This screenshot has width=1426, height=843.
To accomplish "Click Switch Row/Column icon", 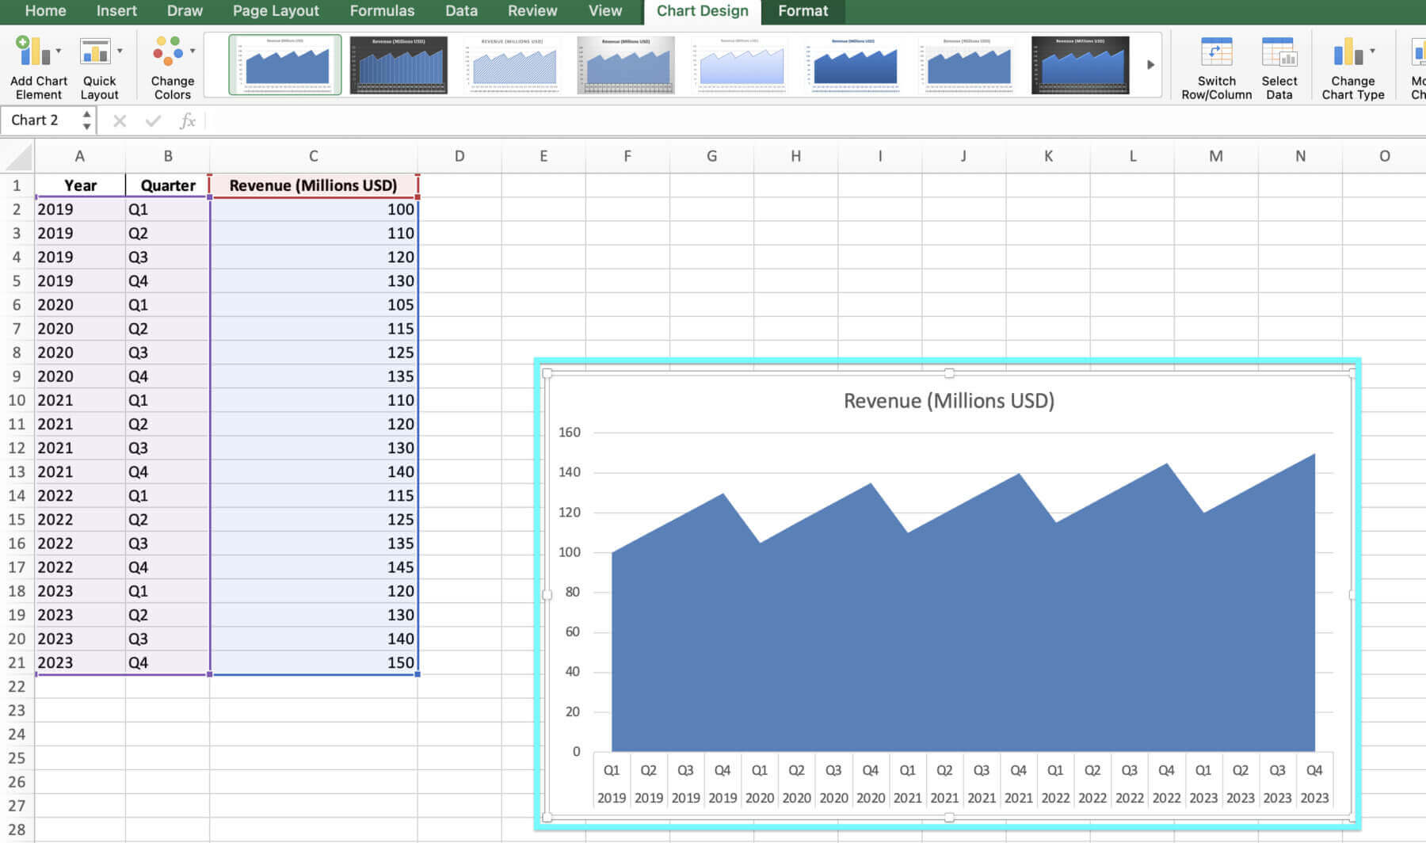I will tap(1216, 52).
